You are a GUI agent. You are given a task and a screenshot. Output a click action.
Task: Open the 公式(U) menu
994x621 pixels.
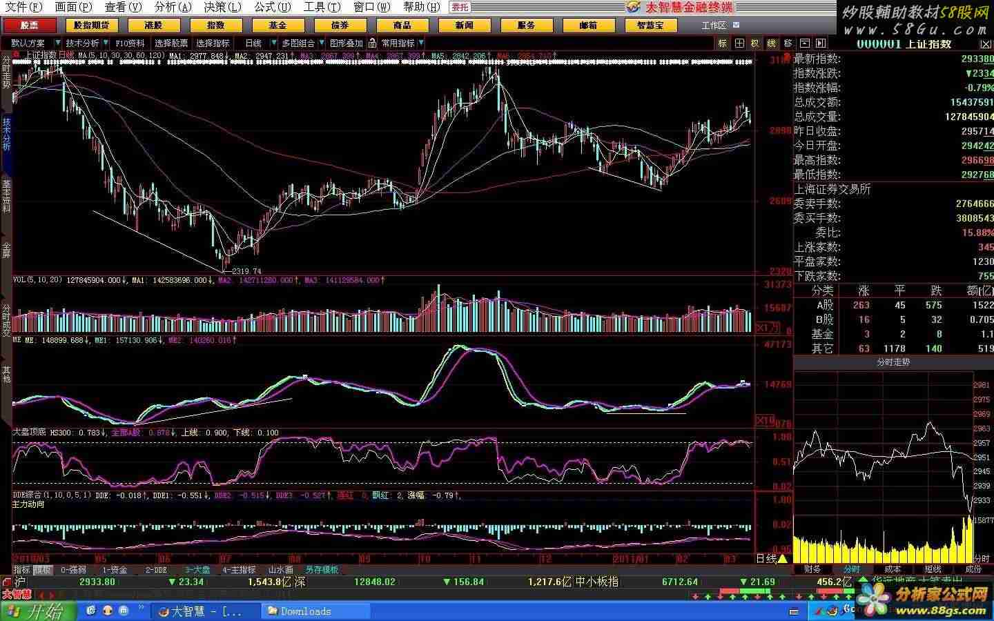pos(273,7)
